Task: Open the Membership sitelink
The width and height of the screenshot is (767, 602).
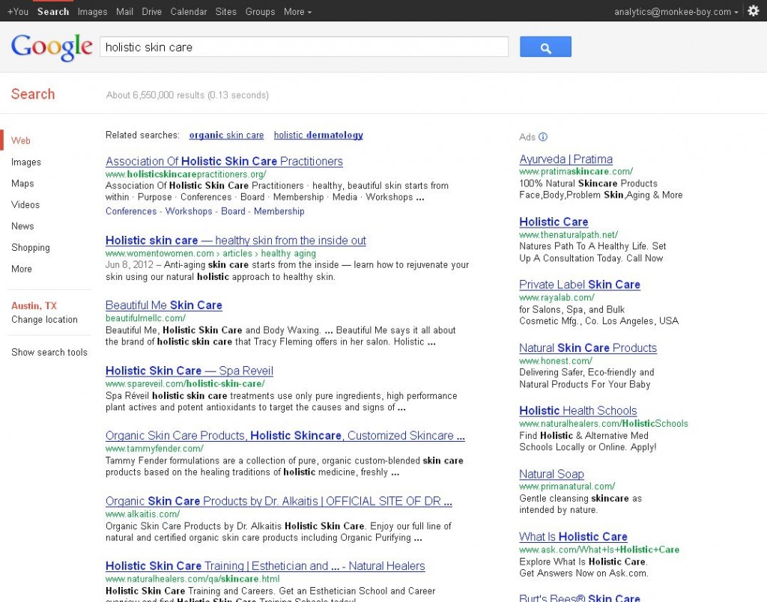Action: point(279,211)
